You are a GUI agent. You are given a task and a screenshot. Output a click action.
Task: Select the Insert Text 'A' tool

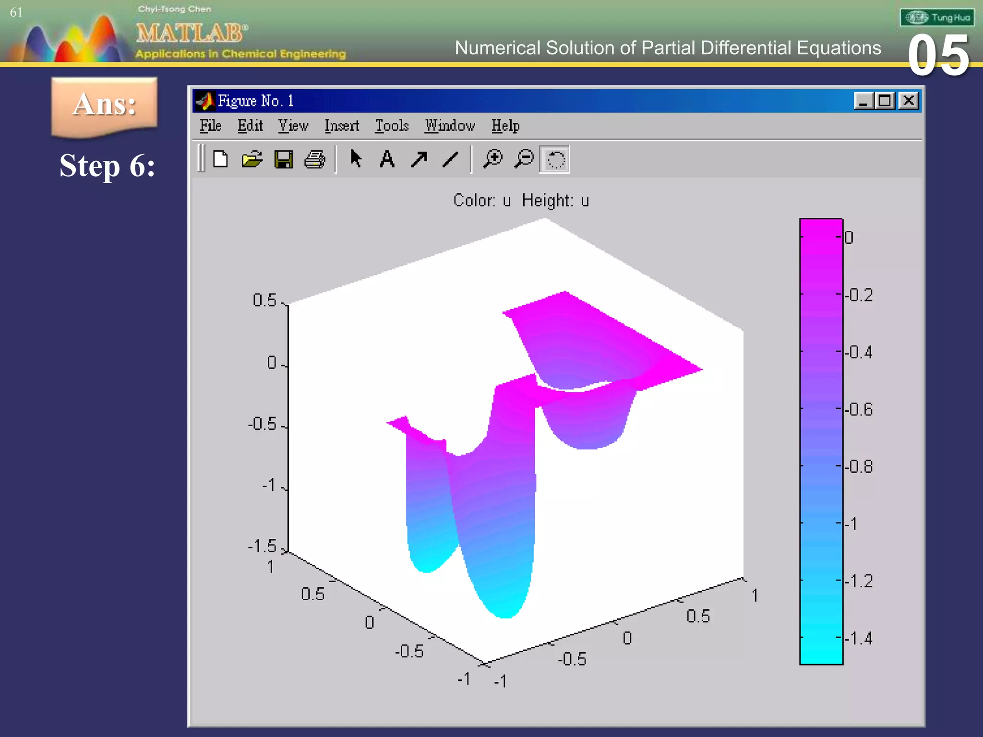click(x=387, y=159)
